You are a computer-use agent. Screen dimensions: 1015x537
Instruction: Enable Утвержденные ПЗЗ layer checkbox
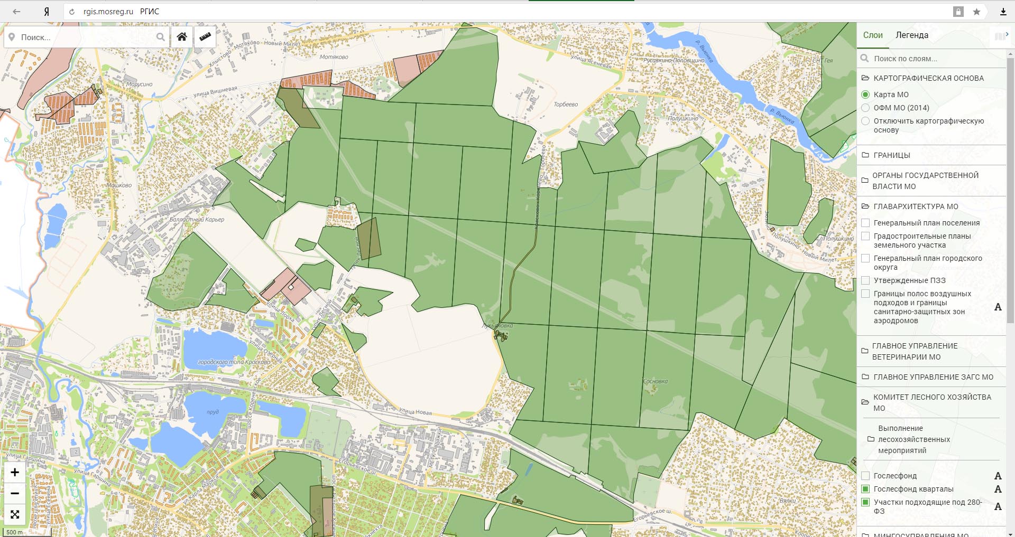click(865, 280)
